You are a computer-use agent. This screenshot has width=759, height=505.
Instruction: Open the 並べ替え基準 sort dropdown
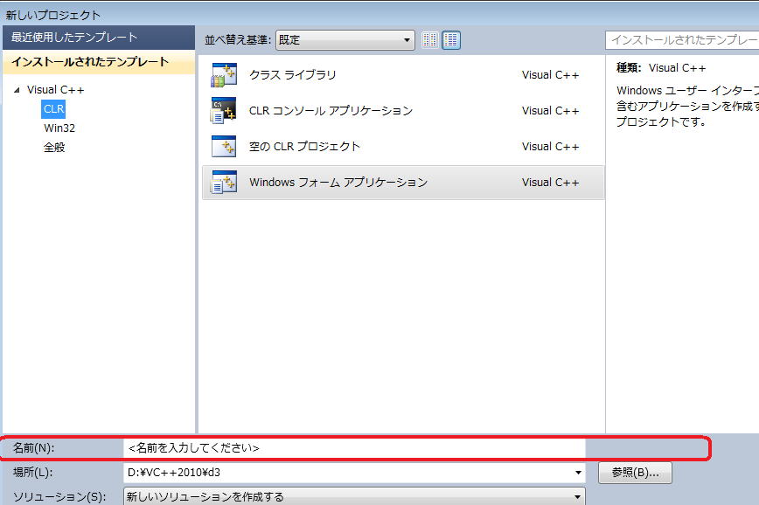coord(345,40)
